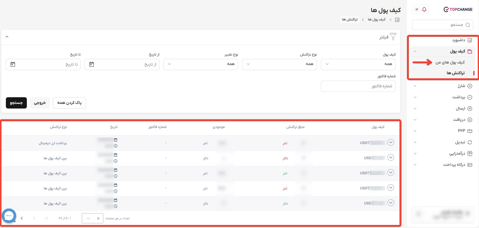The image size is (479, 228).
Task: Expand the برداشت ارز دیجیتال transaction row
Action: click(391, 142)
